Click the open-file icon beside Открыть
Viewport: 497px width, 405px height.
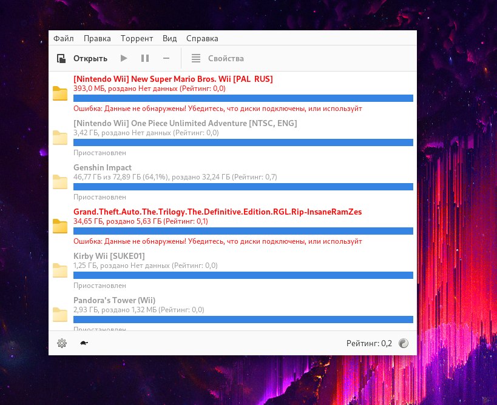[x=61, y=59]
